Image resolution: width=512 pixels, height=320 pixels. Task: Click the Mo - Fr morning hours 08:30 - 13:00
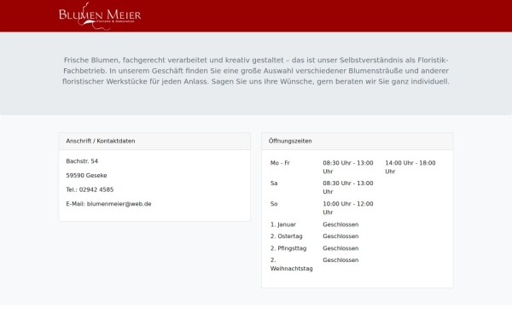pyautogui.click(x=348, y=167)
